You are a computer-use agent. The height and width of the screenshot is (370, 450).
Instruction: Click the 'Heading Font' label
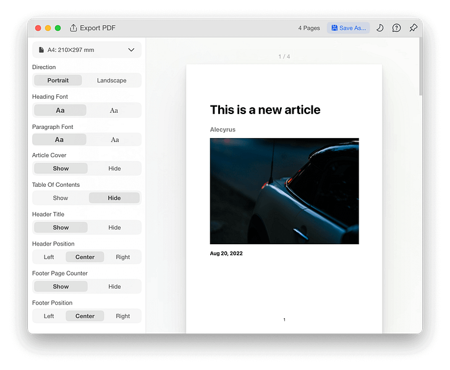click(50, 97)
